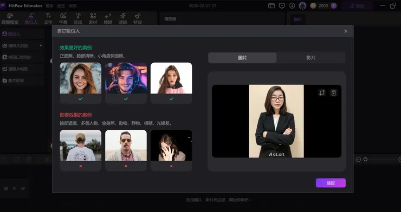Click the pink hoodie girl example photo
Screen dimensions: 401x212
[171, 78]
